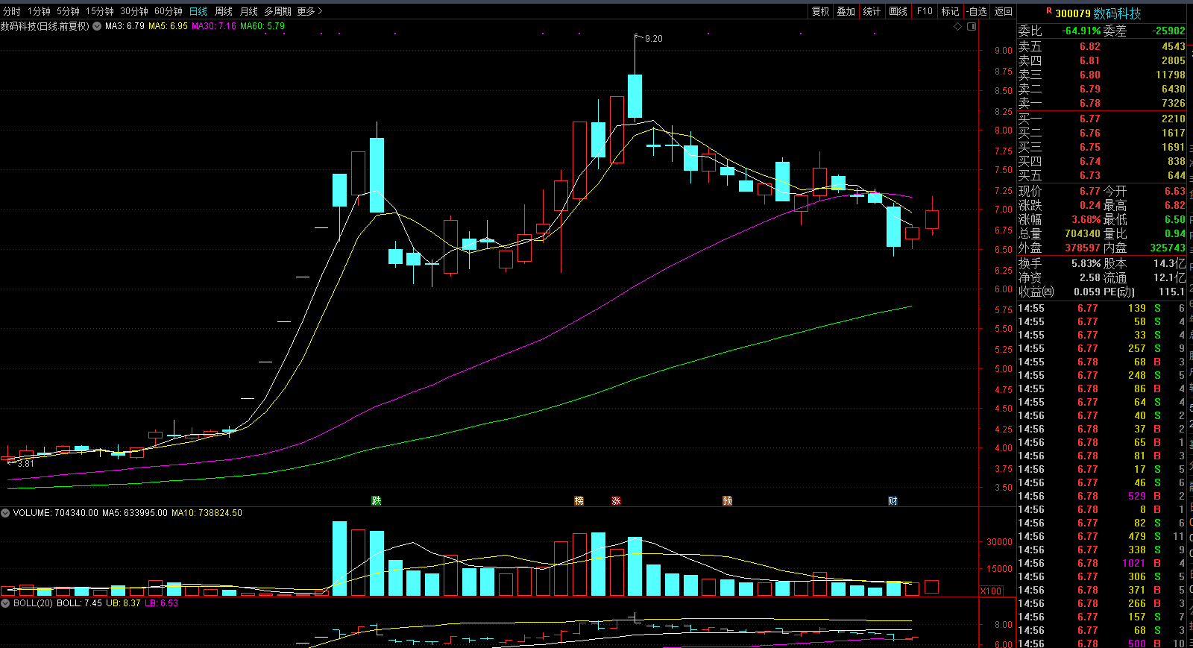Viewport: 1193px width, 648px height.
Task: Click the 9.20 high price label
Action: (653, 39)
